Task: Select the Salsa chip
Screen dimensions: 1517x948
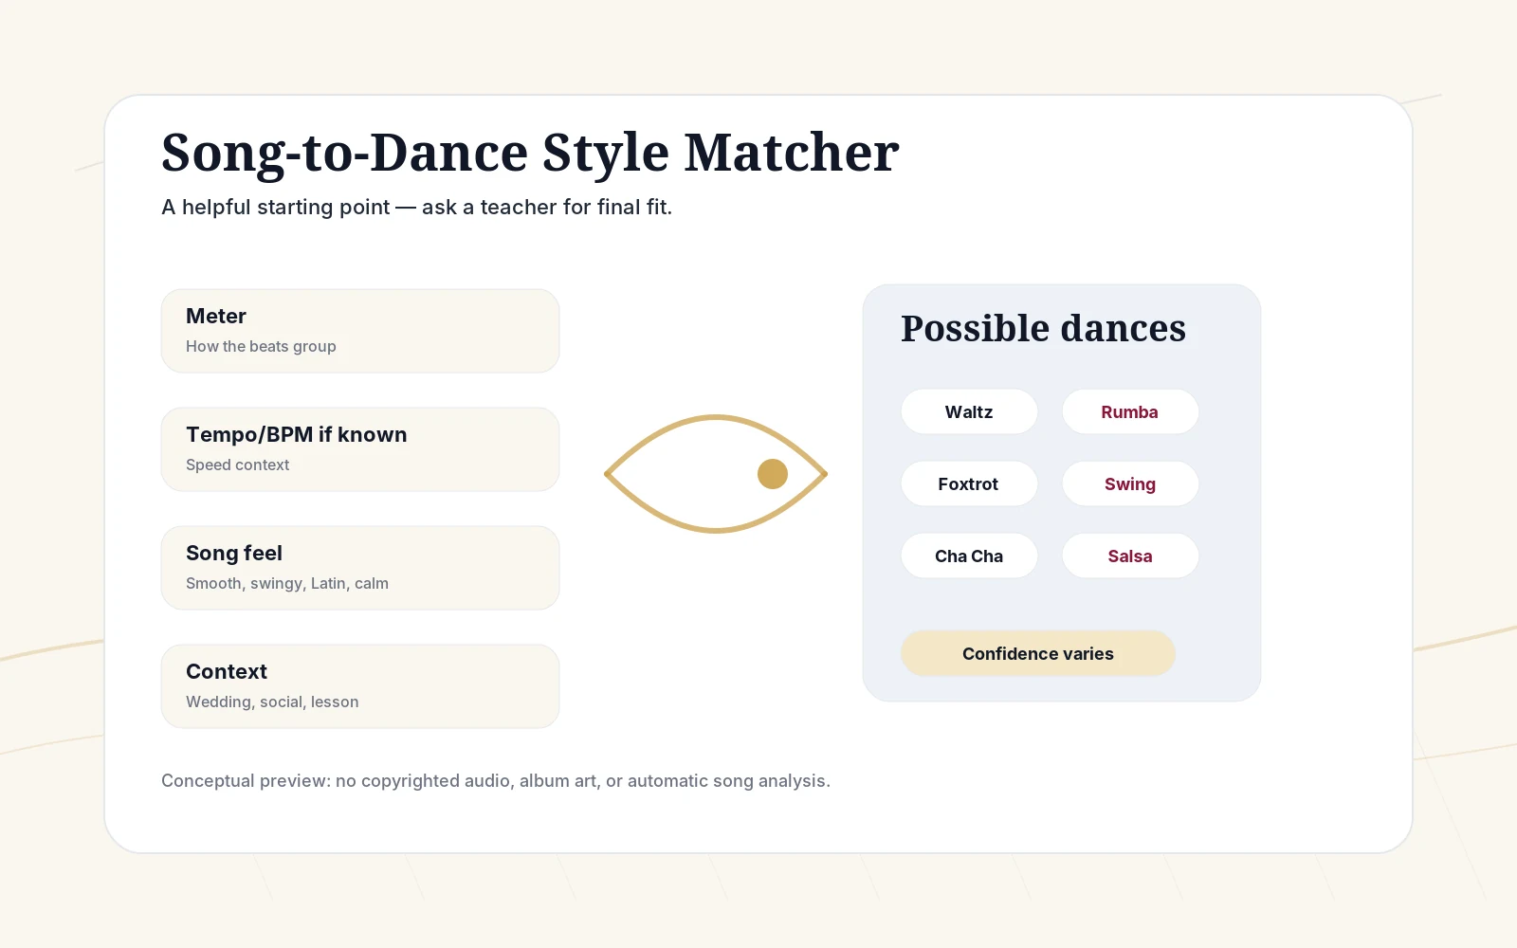Action: (x=1130, y=556)
